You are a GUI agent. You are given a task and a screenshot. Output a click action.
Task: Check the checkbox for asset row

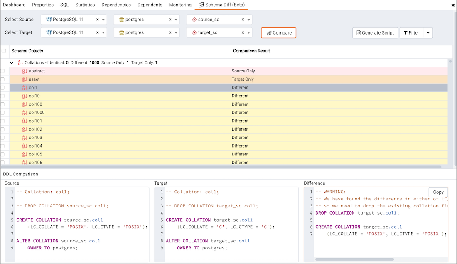(x=2, y=79)
